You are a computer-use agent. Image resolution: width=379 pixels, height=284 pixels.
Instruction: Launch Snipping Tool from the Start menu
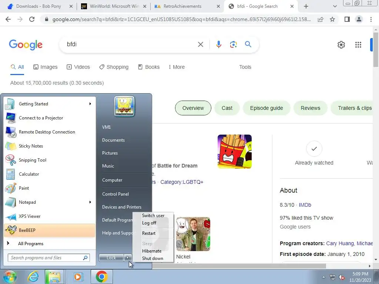click(50, 160)
